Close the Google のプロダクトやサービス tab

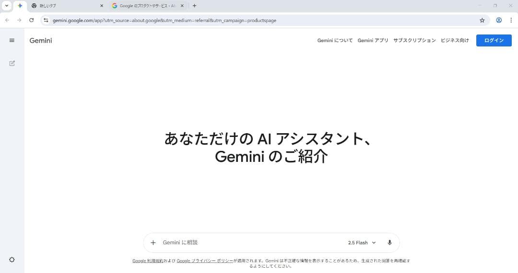pos(182,6)
